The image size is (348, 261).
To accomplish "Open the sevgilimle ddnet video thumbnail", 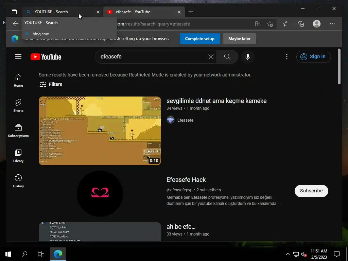I will point(100,131).
